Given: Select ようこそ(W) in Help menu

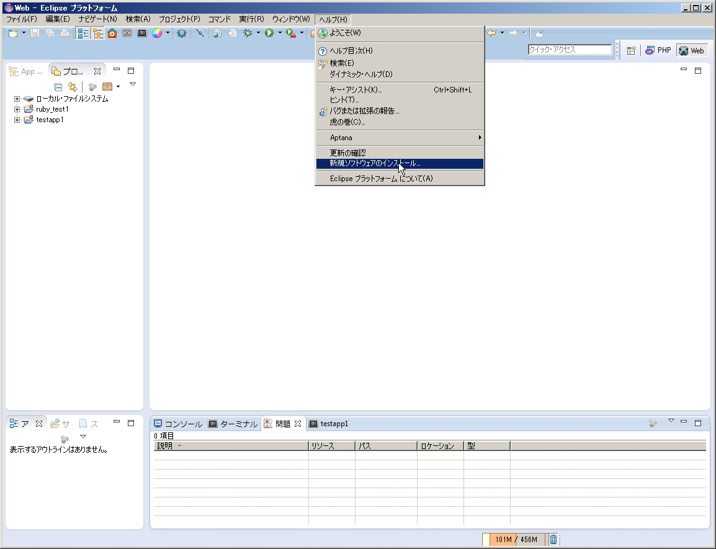Looking at the screenshot, I should (x=400, y=33).
